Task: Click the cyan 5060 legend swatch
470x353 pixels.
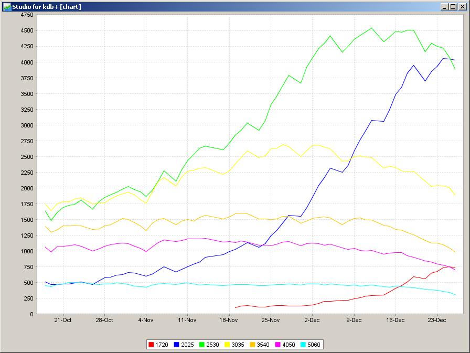Action: pyautogui.click(x=303, y=345)
